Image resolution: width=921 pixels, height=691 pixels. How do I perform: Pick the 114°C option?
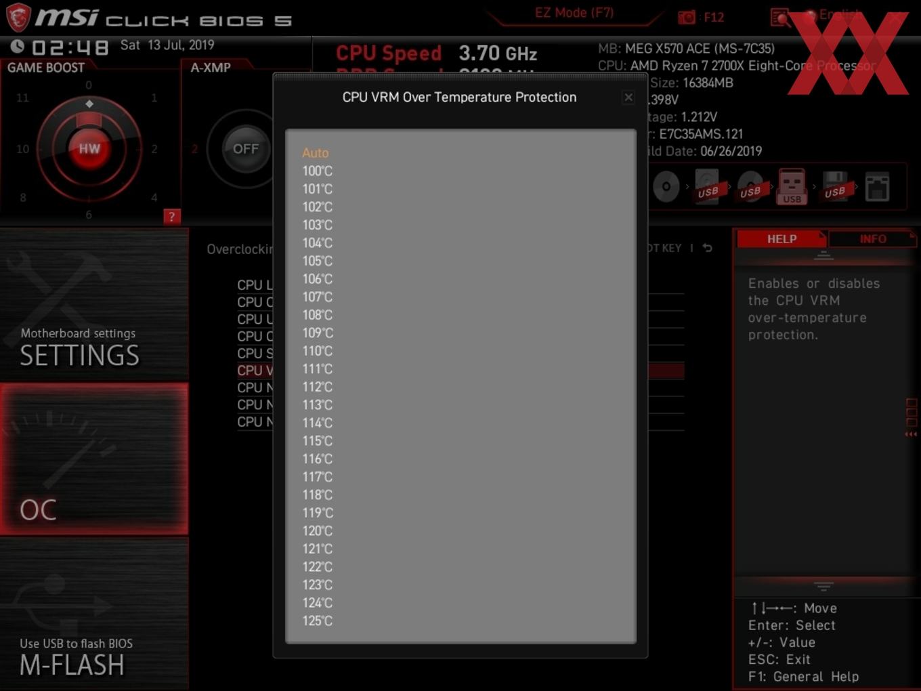click(x=318, y=423)
